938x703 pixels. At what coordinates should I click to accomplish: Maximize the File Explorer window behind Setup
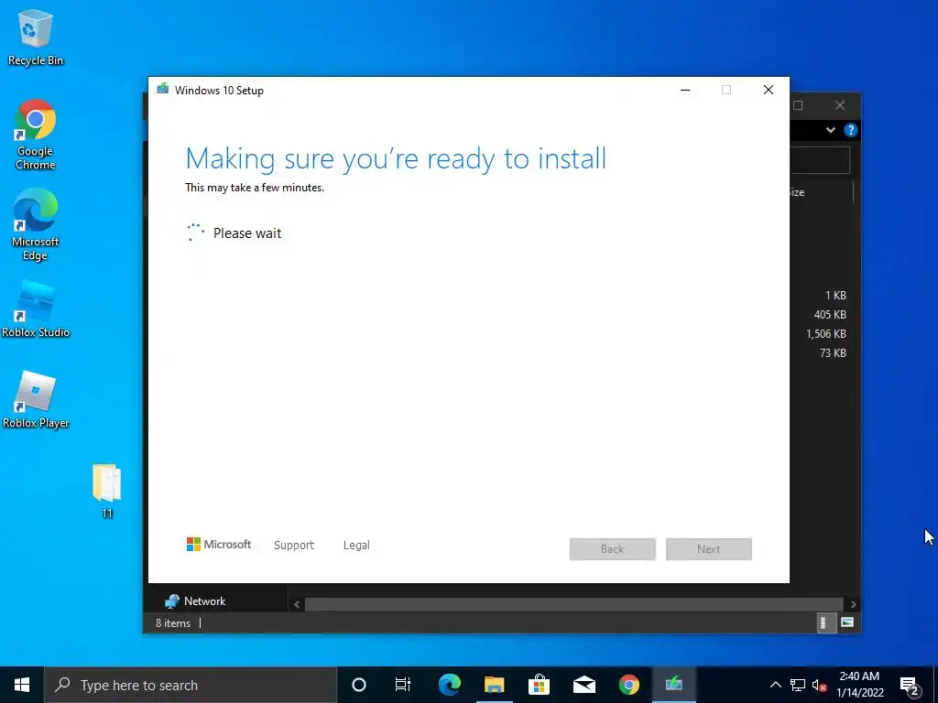click(x=798, y=106)
